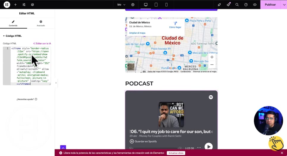
Task: Click the purple scroll-to-top arrow button
Action: 63,148
